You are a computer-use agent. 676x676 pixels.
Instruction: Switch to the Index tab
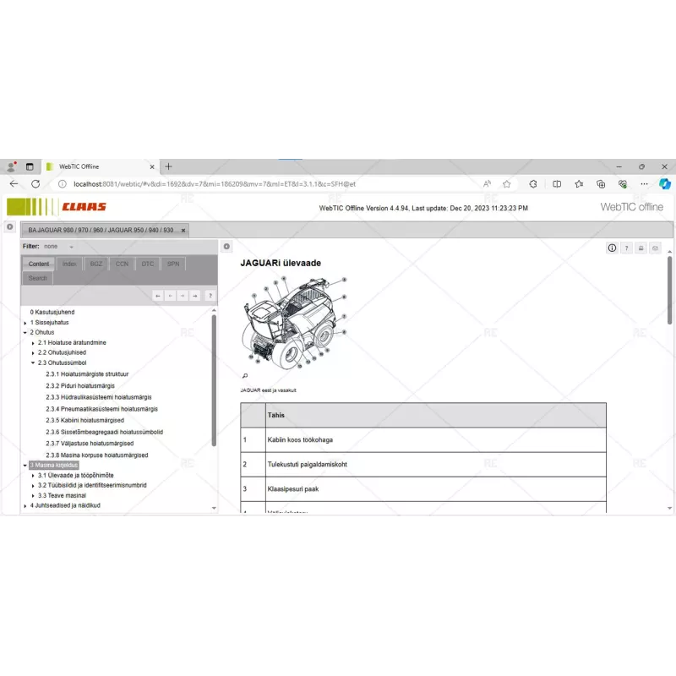[69, 264]
